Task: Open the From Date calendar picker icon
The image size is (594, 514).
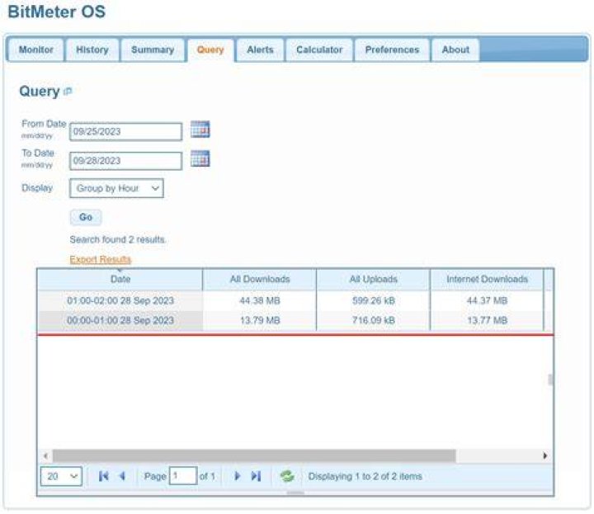Action: click(200, 130)
